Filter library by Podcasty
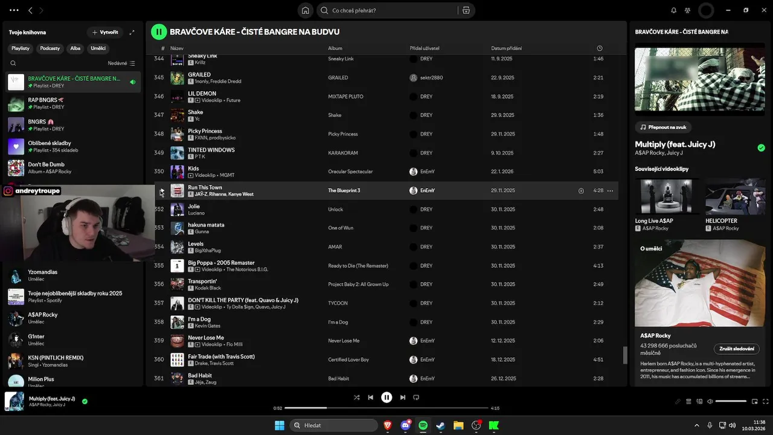 (x=50, y=48)
